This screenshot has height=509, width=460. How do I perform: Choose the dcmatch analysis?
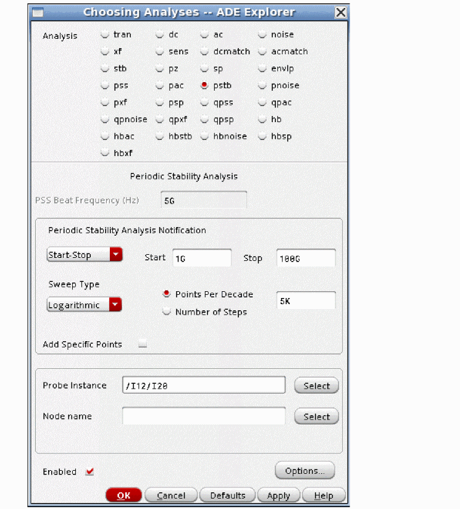(x=204, y=51)
